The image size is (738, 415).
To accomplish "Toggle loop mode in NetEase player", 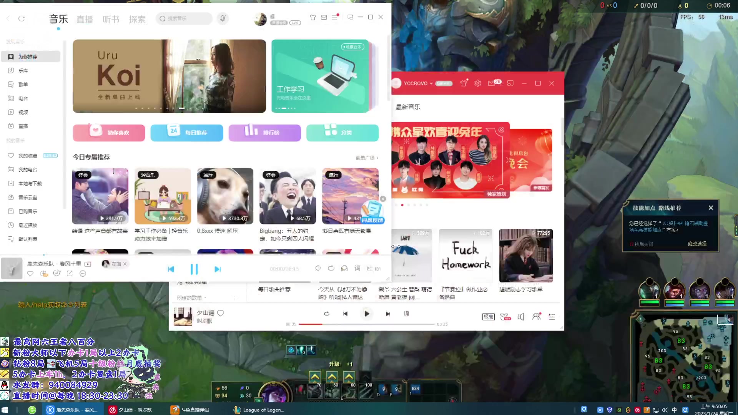I will pyautogui.click(x=327, y=314).
